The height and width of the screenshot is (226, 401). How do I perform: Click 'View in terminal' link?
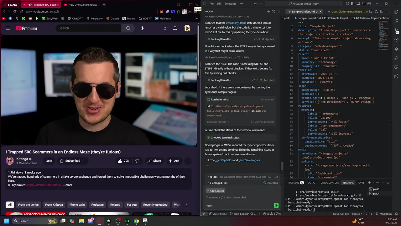263,122
